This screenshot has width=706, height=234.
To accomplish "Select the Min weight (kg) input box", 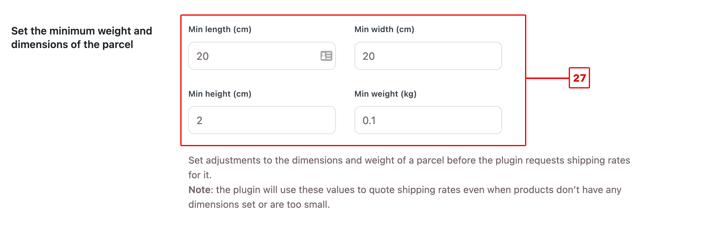I will (428, 120).
